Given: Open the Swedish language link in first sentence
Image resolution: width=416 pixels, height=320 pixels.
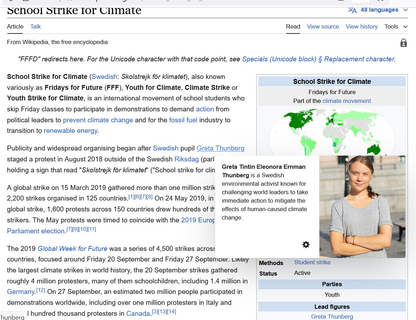Looking at the screenshot, I should [104, 76].
